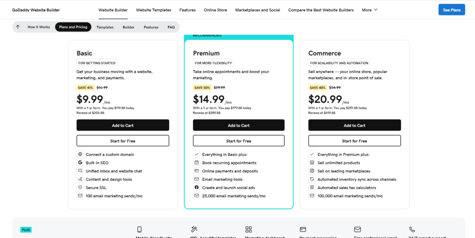The width and height of the screenshot is (475, 238).
Task: Click the Facebook icon beside social ads
Action: [x=197, y=188]
